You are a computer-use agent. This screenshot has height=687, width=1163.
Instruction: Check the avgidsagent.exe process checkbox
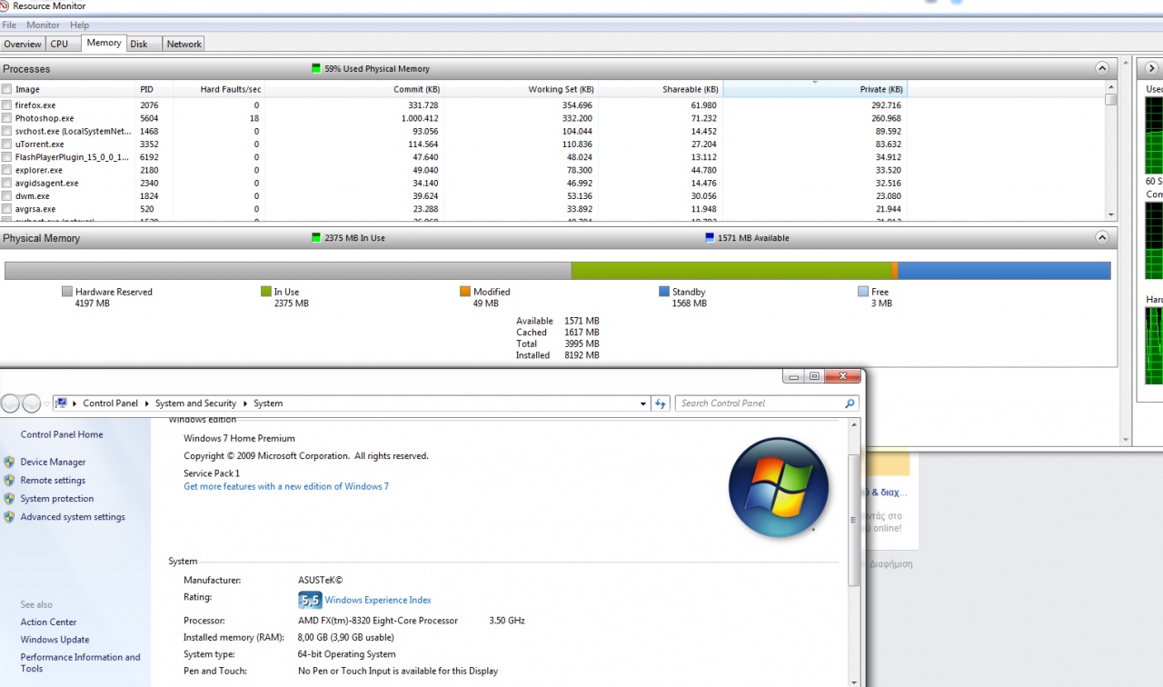point(7,183)
